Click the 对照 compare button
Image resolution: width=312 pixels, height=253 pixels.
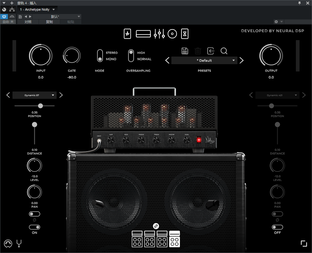[x=28, y=22]
